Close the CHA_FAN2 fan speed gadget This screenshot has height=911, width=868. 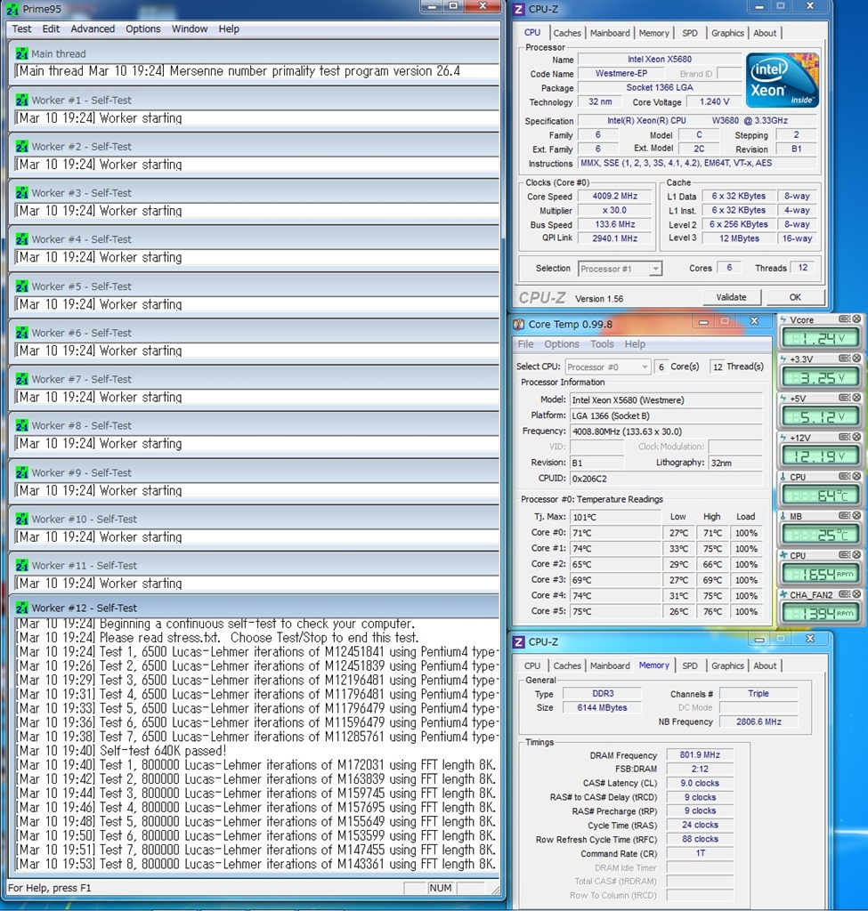[856, 594]
